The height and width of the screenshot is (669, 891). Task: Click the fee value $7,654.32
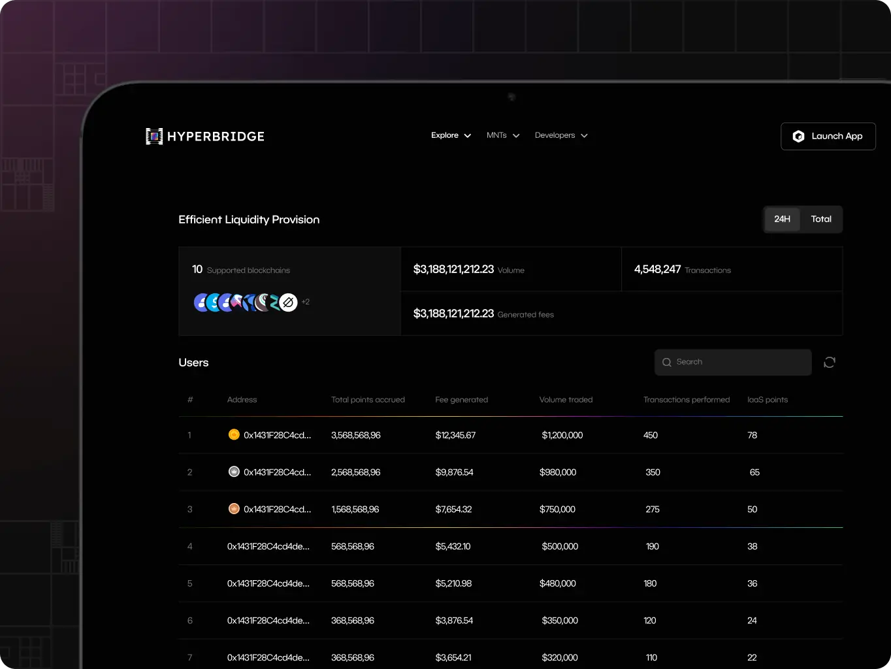click(x=454, y=509)
